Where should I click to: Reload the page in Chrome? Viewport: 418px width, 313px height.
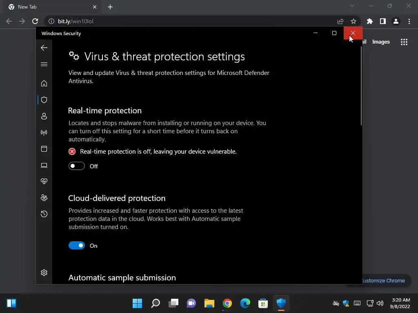pos(35,21)
